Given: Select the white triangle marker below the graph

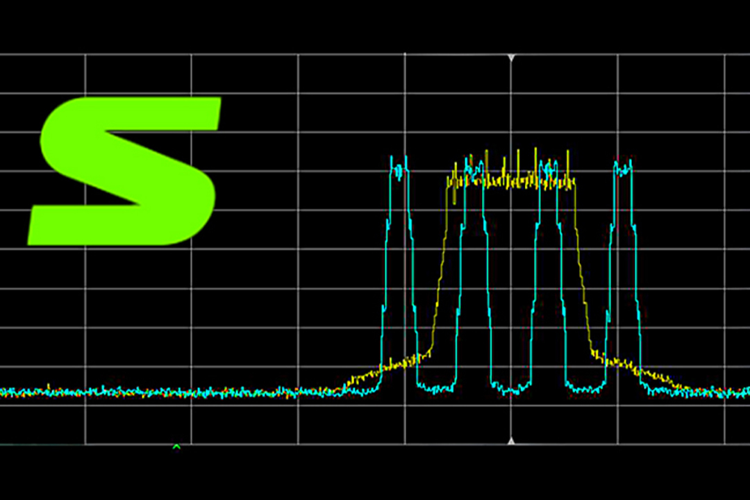Looking at the screenshot, I should [511, 440].
